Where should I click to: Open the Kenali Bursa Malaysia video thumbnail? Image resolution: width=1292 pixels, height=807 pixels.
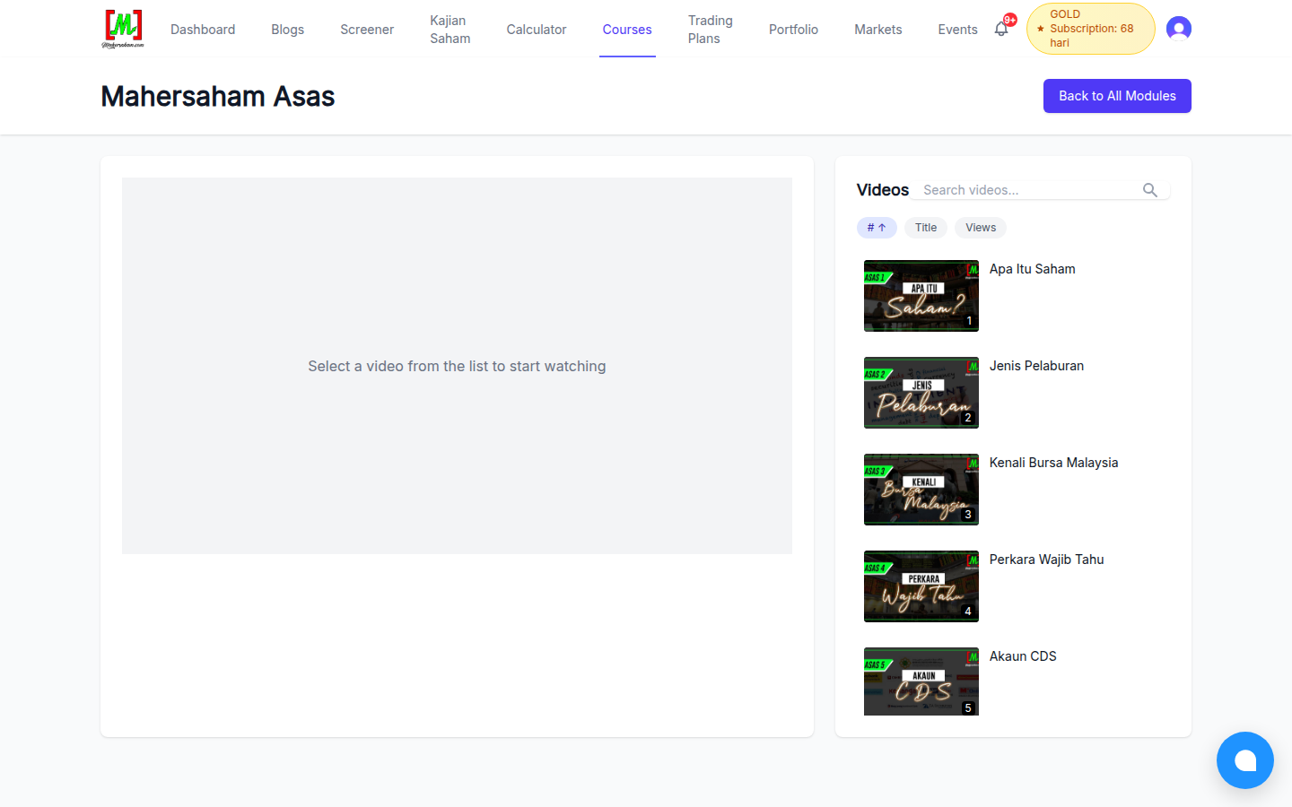[x=921, y=490]
